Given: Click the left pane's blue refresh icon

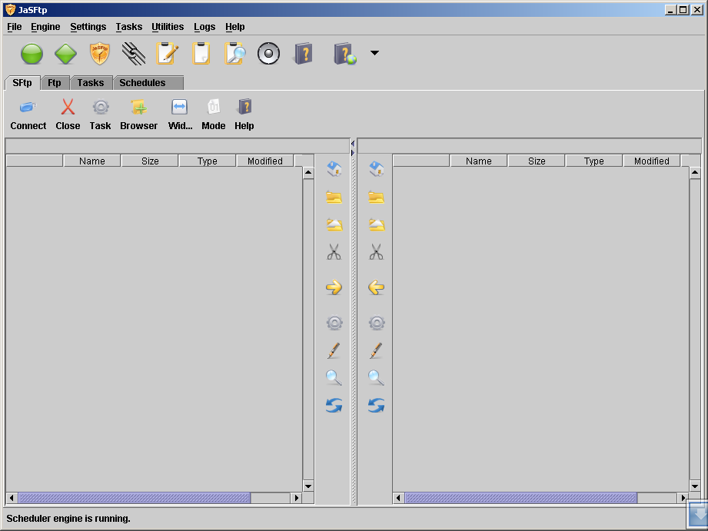Looking at the screenshot, I should [x=334, y=406].
